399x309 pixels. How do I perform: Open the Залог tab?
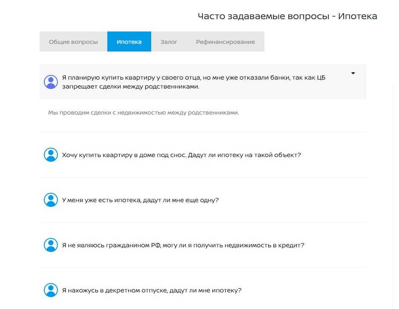169,42
